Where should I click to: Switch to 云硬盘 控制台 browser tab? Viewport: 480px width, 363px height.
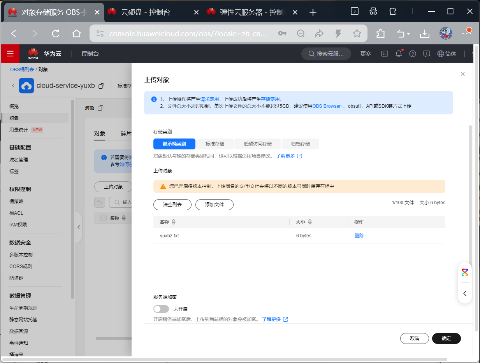153,12
